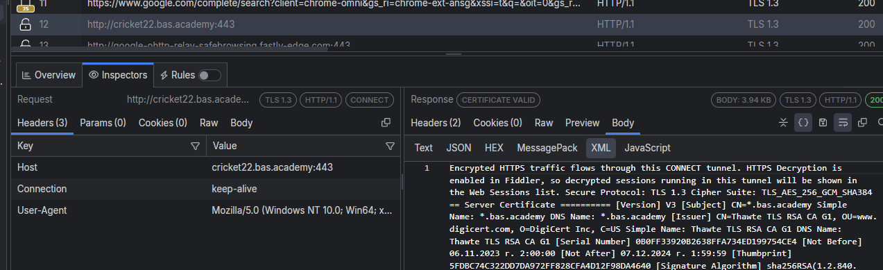Toggle the Rules switch
This screenshot has width=883, height=270.
coord(209,75)
